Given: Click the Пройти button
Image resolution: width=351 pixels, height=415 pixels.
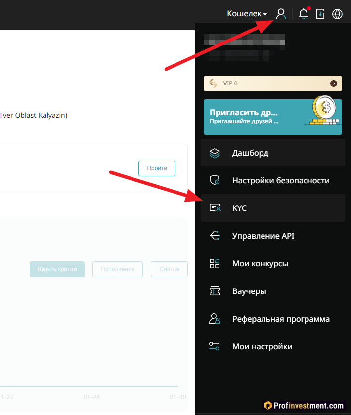Looking at the screenshot, I should click(x=157, y=168).
